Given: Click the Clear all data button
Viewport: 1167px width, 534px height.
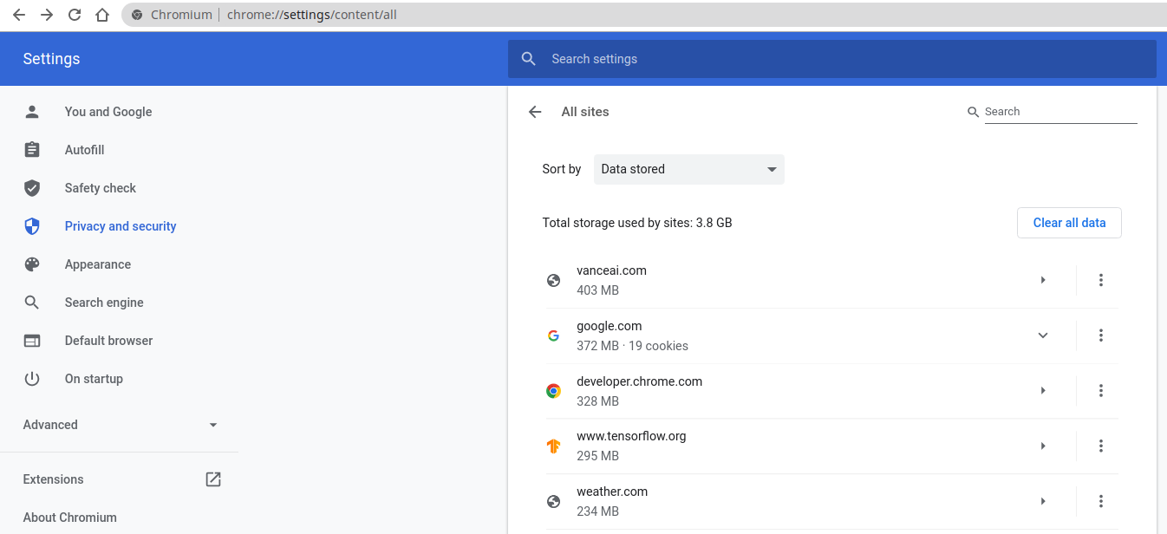Looking at the screenshot, I should click(x=1069, y=223).
